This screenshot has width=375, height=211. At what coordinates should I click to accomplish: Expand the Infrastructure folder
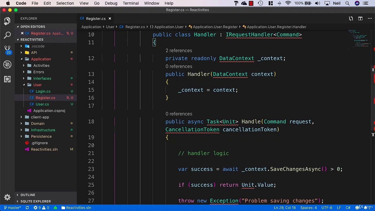[x=43, y=130]
